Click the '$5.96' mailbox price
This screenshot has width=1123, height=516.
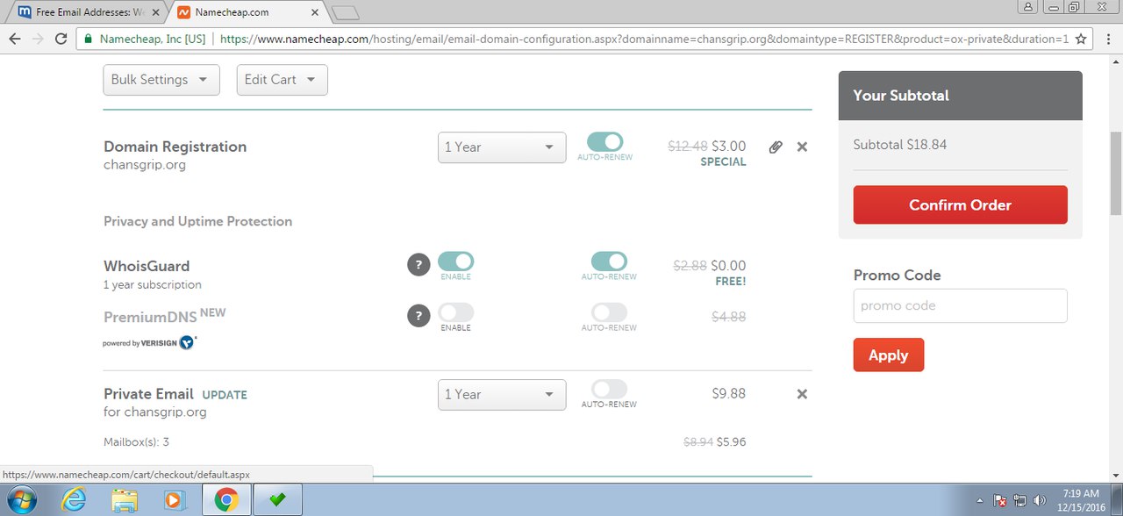[732, 442]
